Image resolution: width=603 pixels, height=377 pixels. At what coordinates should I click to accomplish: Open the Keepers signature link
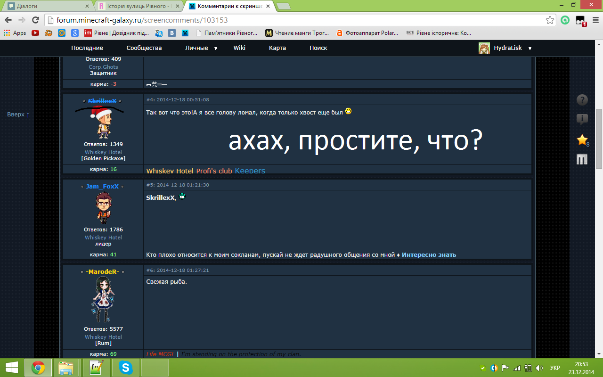[x=250, y=171]
